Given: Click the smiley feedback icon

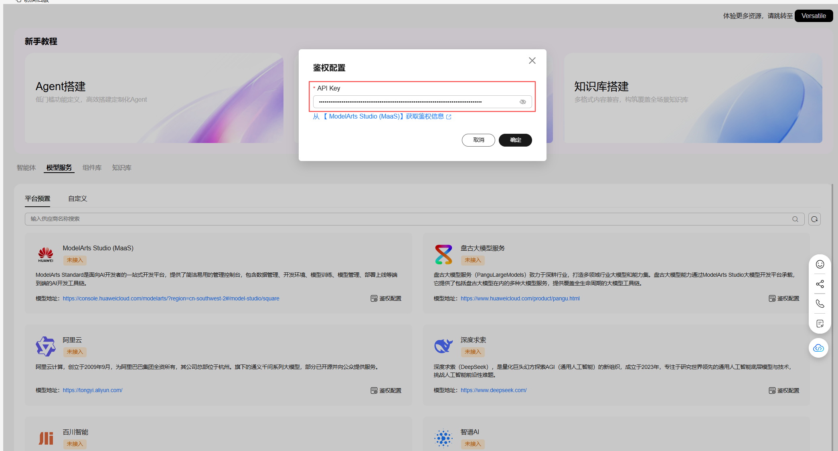Looking at the screenshot, I should coord(820,264).
